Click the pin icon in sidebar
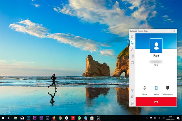The image size is (182, 121). pyautogui.click(x=132, y=97)
